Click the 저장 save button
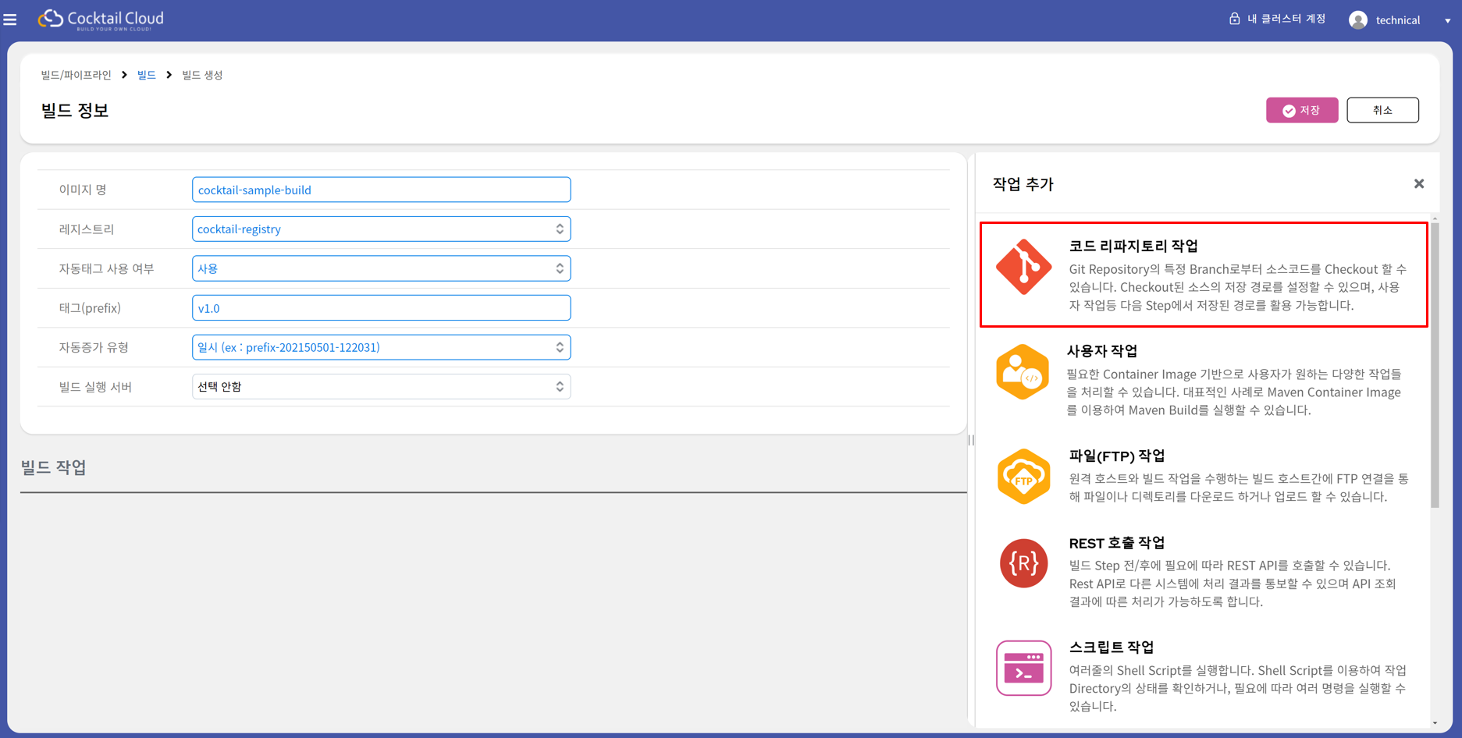This screenshot has height=738, width=1462. [x=1301, y=110]
